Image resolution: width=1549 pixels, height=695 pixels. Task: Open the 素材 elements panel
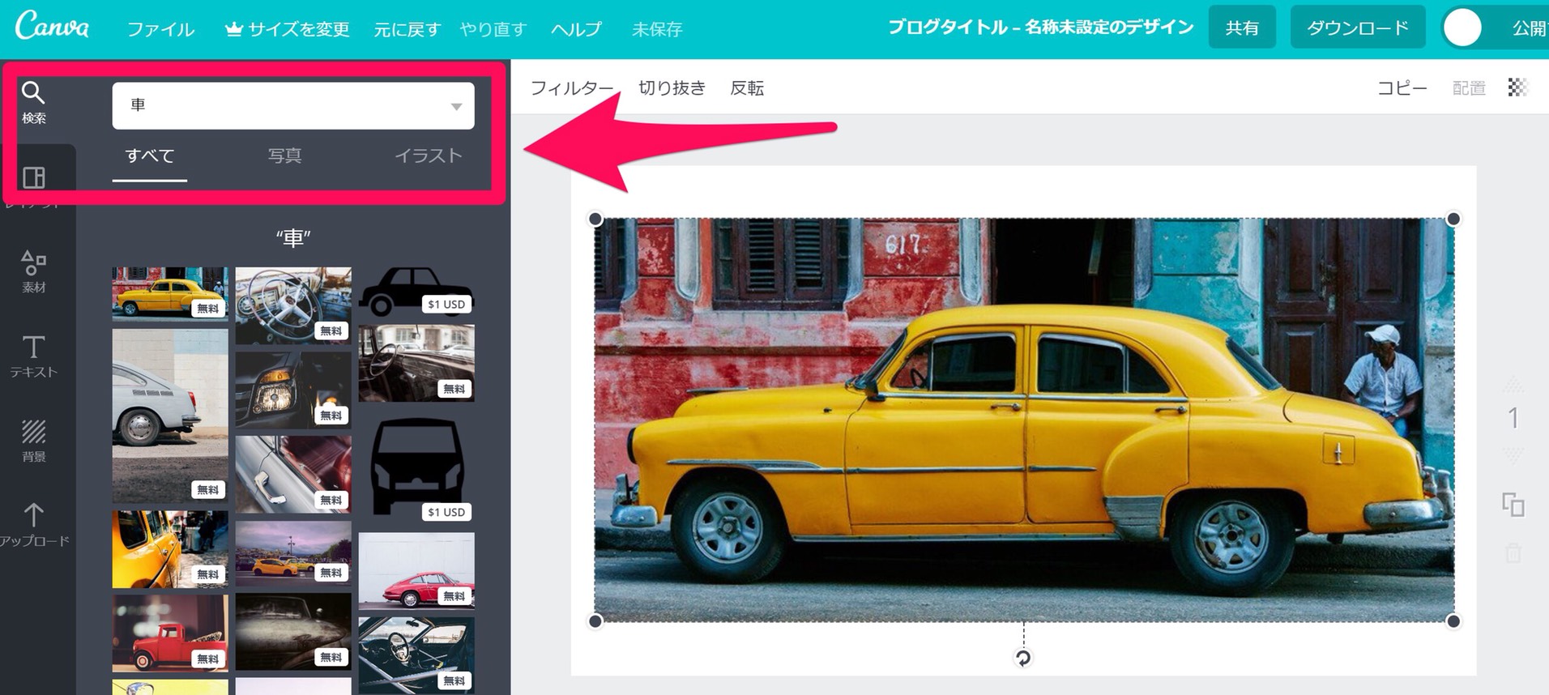(x=33, y=271)
